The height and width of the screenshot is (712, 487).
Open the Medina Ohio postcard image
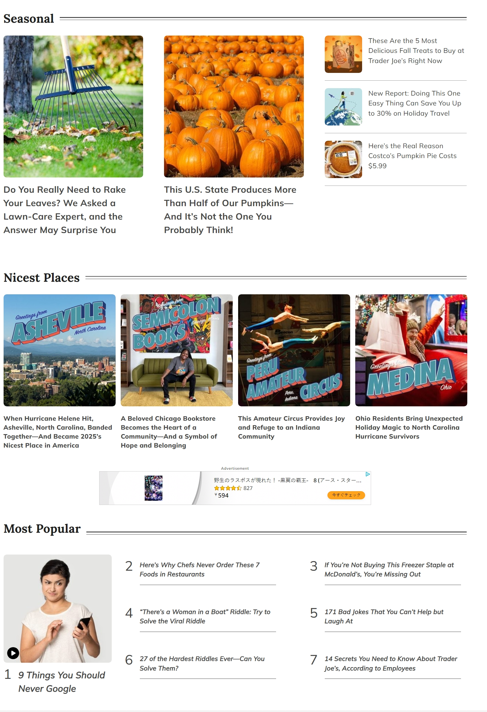pyautogui.click(x=411, y=350)
